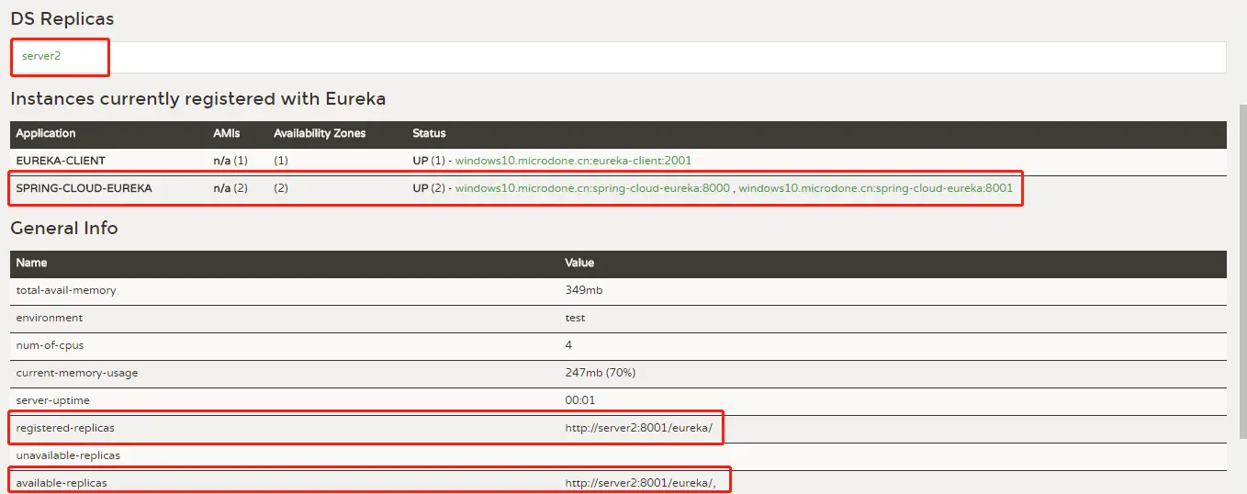The width and height of the screenshot is (1247, 494).
Task: Click the Instances currently registered with Eureka heading
Action: point(198,98)
